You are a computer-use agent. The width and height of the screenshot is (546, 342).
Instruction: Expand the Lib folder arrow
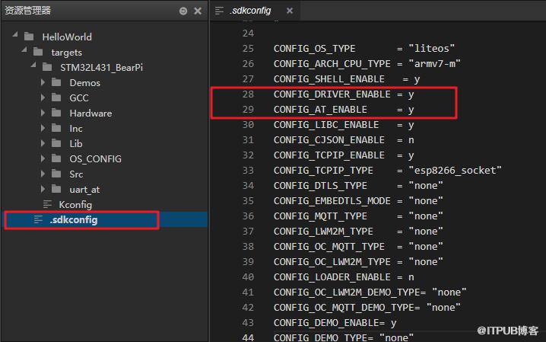pyautogui.click(x=43, y=143)
